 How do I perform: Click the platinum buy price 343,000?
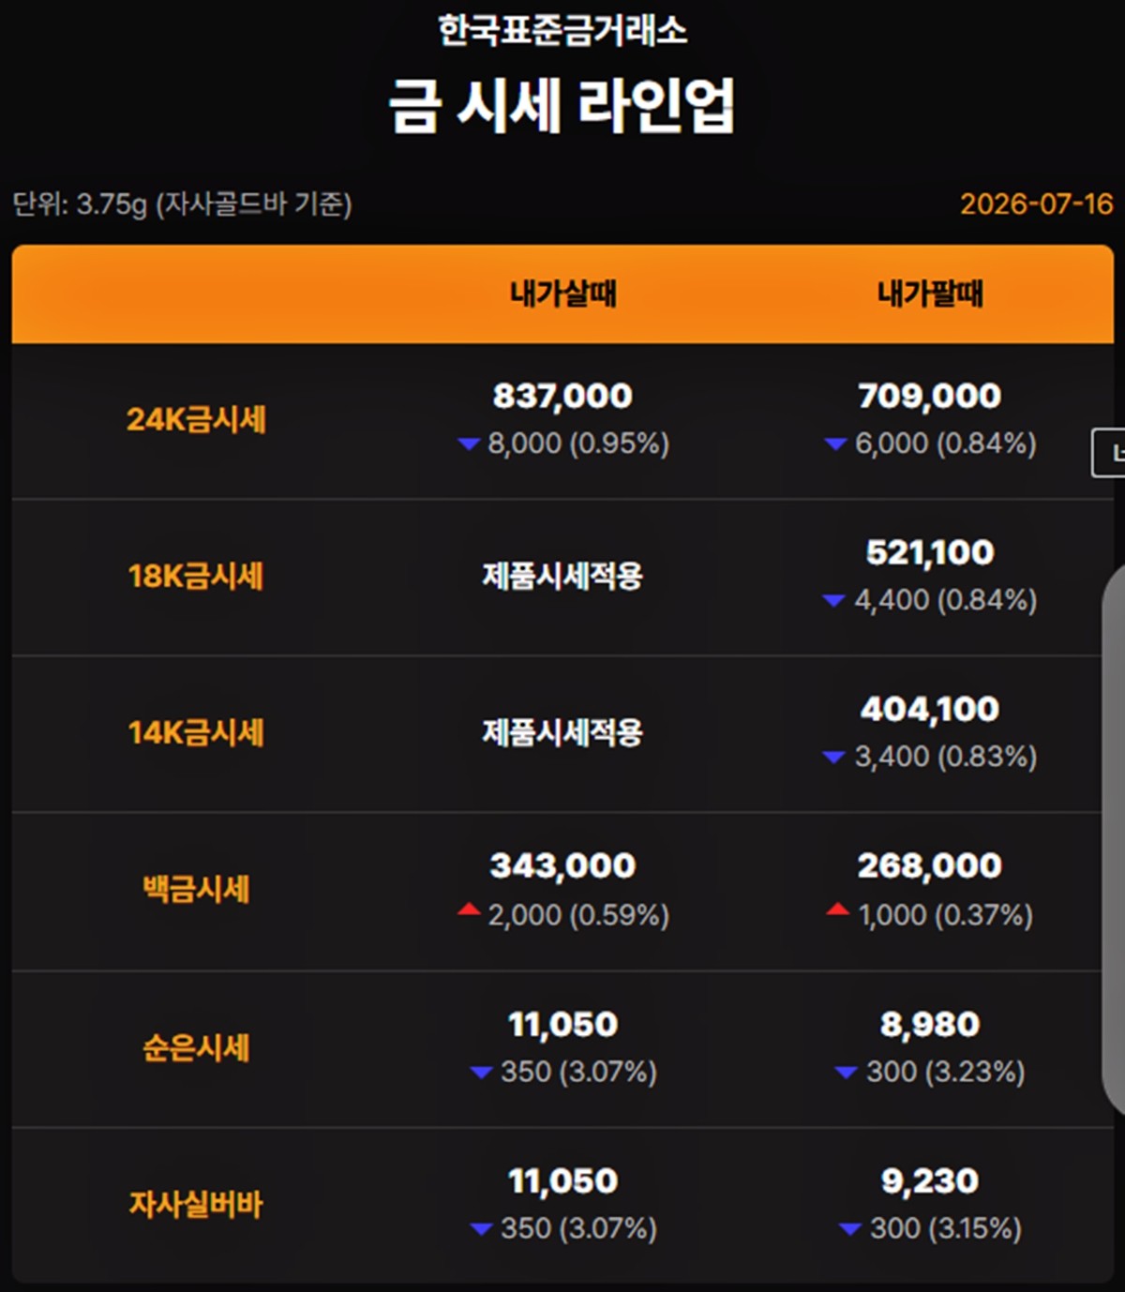pos(562,865)
